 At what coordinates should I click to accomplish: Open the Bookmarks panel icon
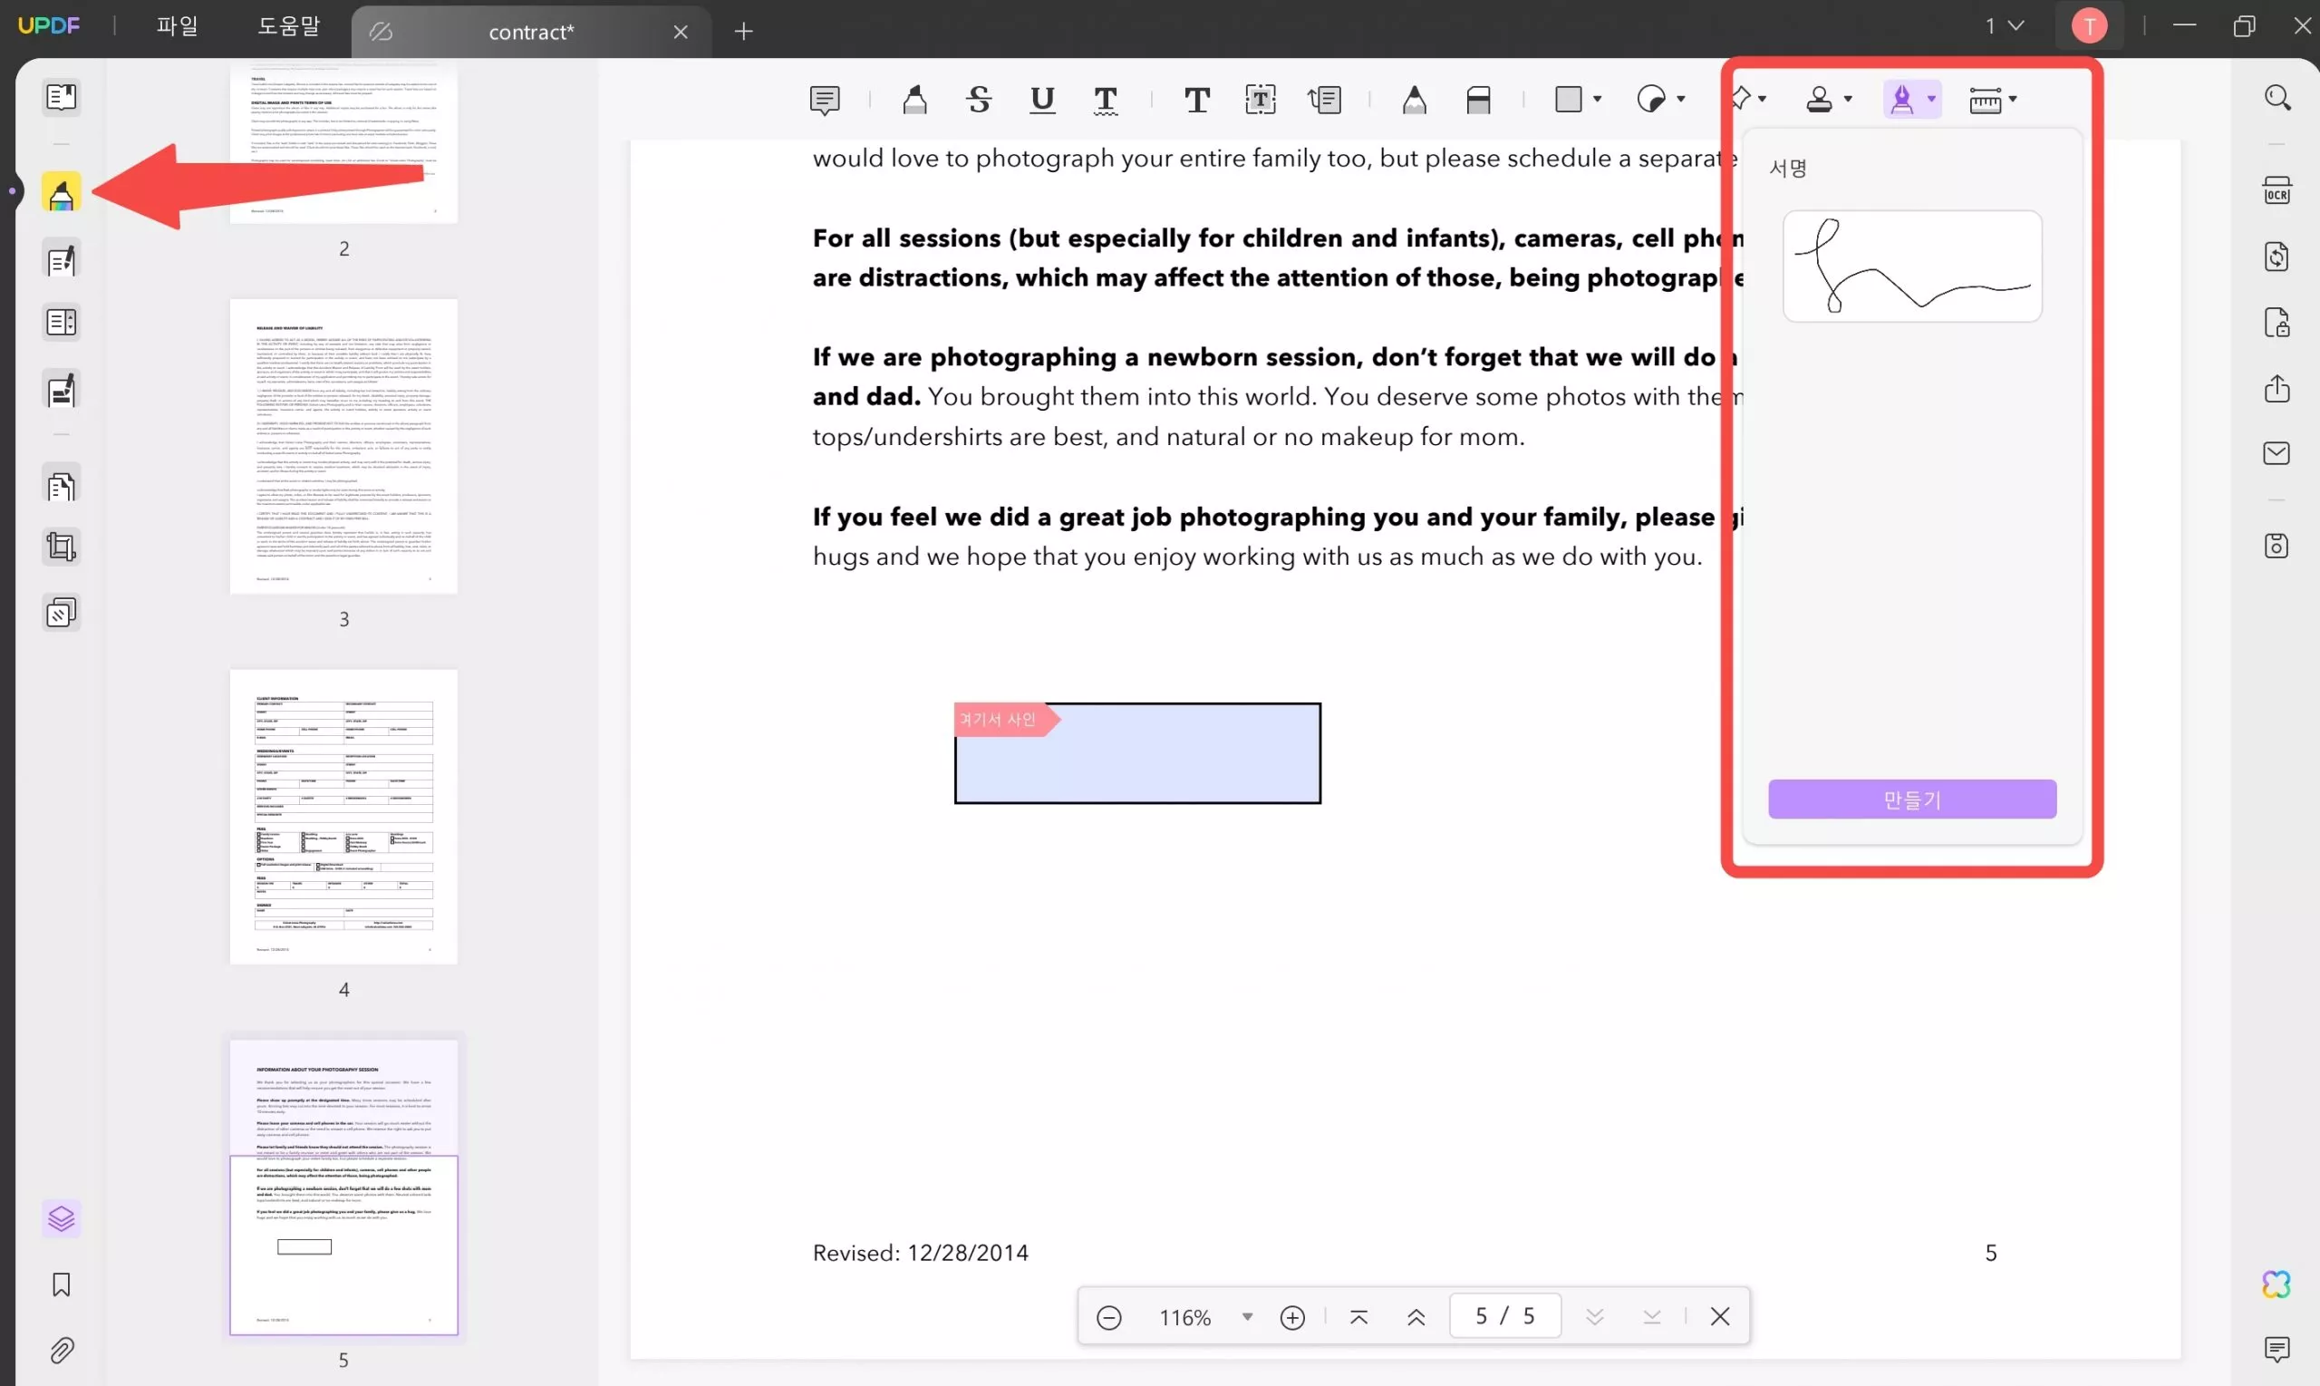point(62,1285)
